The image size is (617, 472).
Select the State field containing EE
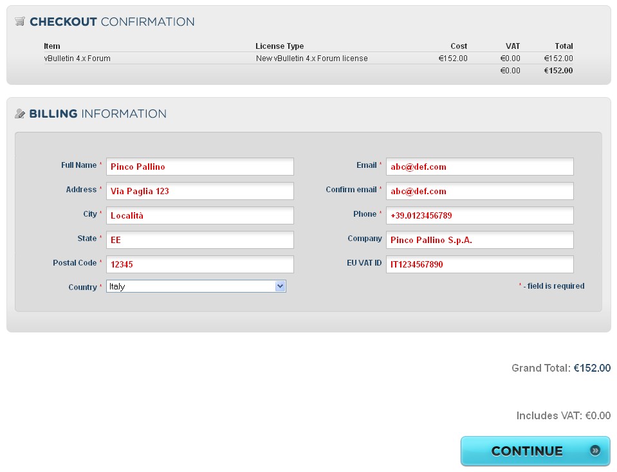199,240
